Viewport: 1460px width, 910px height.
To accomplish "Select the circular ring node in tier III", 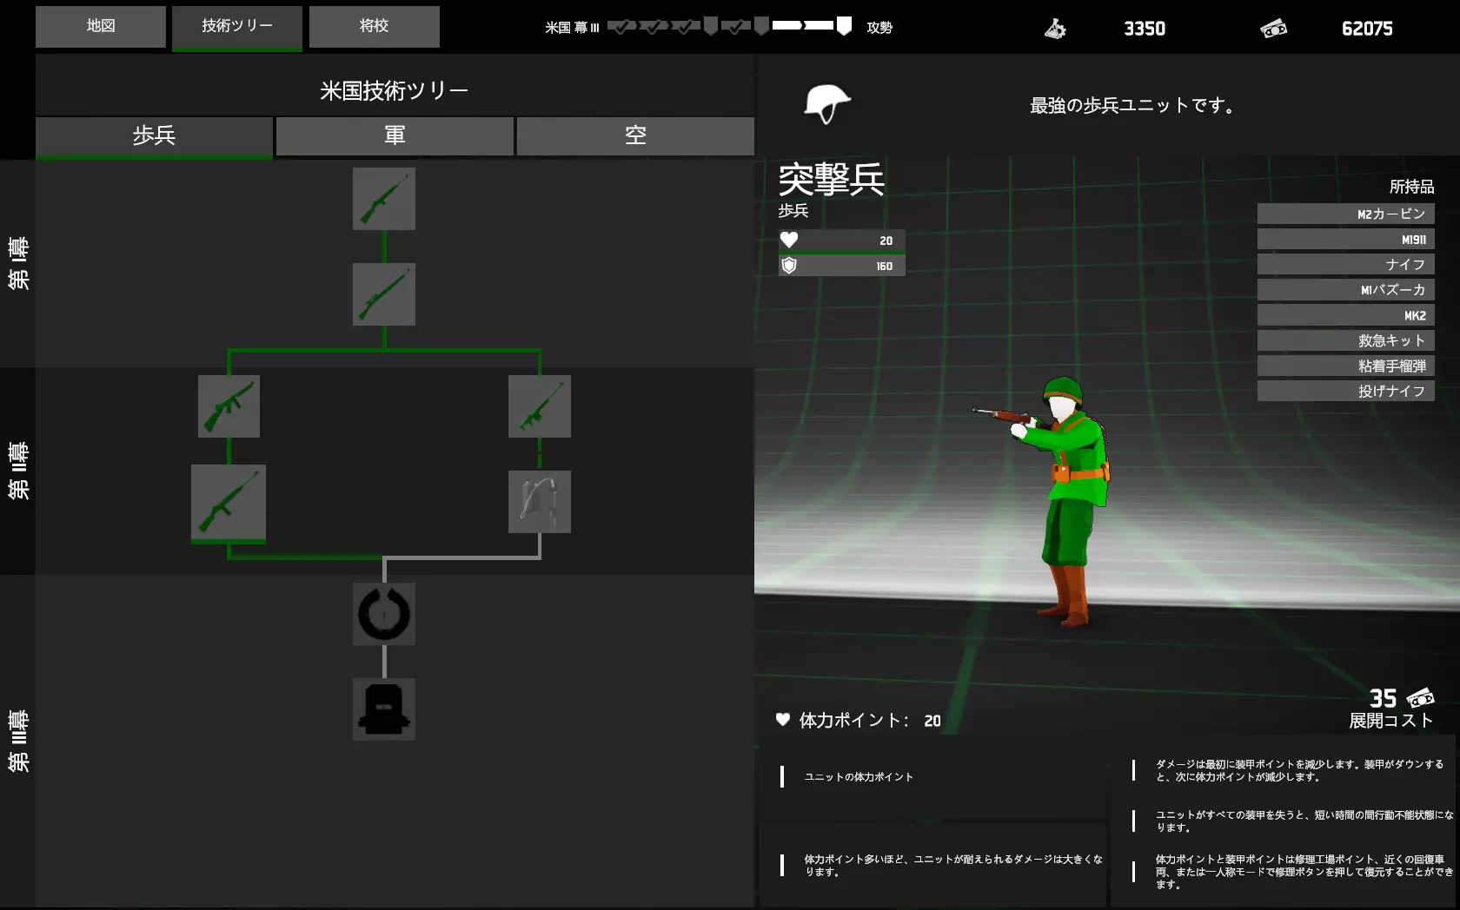I will tap(384, 614).
